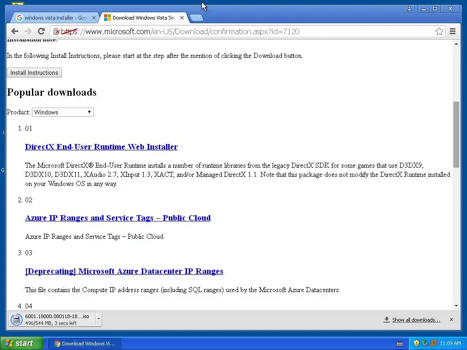Click the 11:09 AM system clock
Viewport: 467px width, 350px height.
450,343
